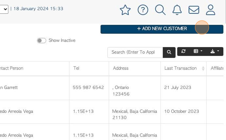
Task: Open help via question mark icon
Action: (143, 10)
